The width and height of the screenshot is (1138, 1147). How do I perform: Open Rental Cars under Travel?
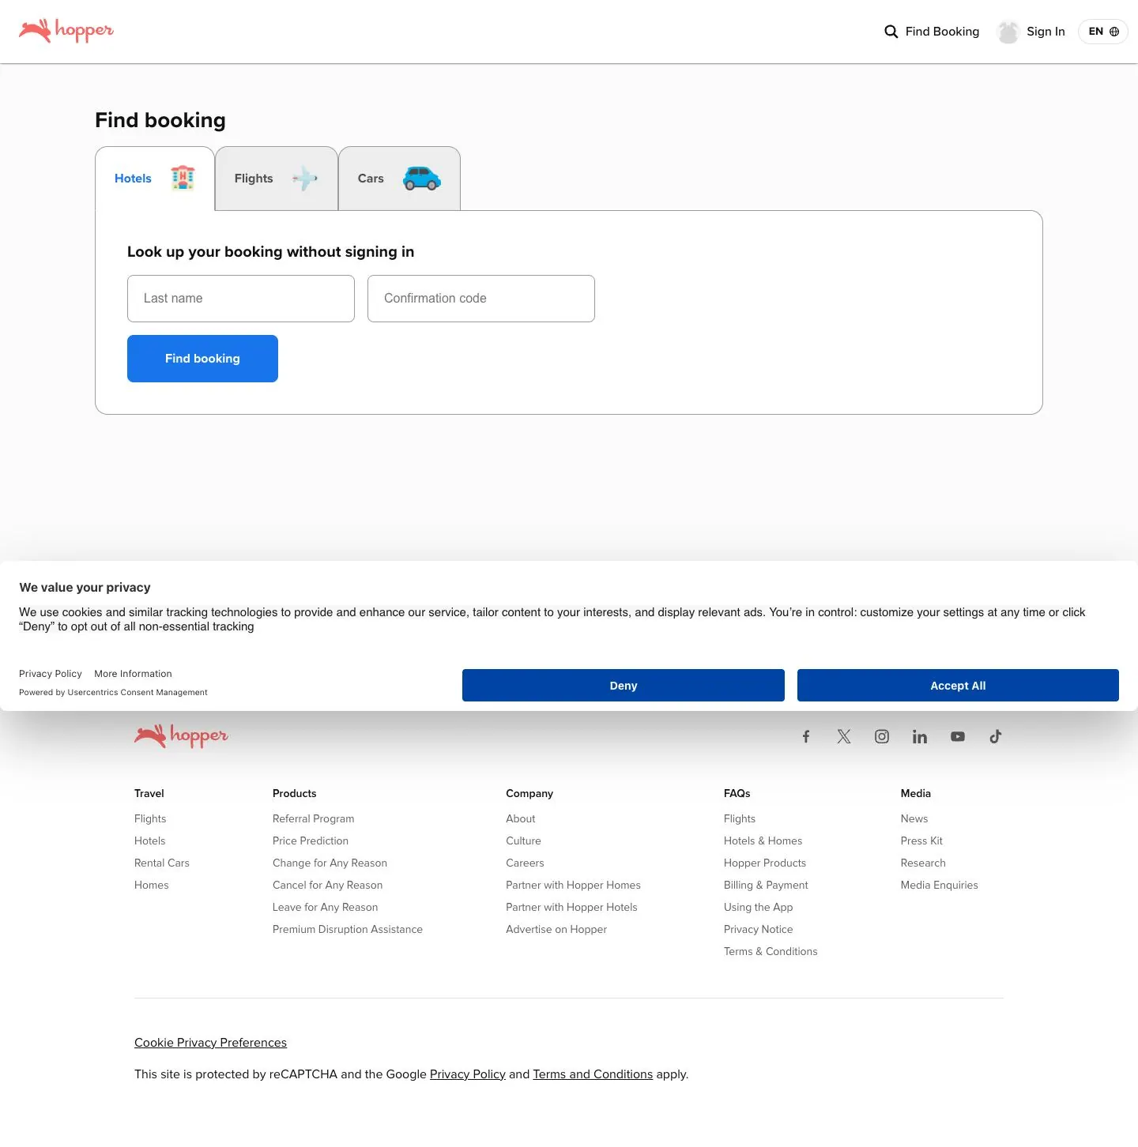click(x=162, y=863)
